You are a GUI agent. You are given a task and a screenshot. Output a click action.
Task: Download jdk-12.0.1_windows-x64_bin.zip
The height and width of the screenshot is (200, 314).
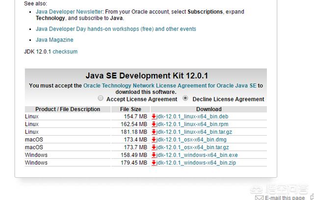coord(196,163)
